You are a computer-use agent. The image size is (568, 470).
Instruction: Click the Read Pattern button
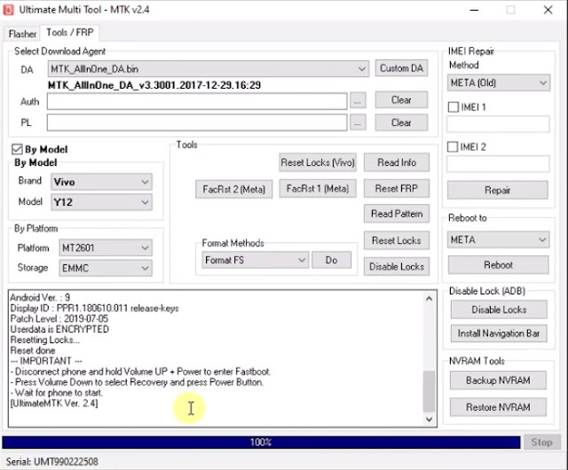397,214
